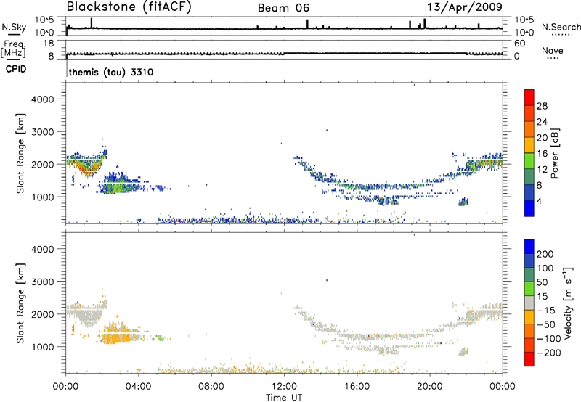Click the Blackstone (fitACF) plot title
The width and height of the screenshot is (581, 402).
pos(129,7)
